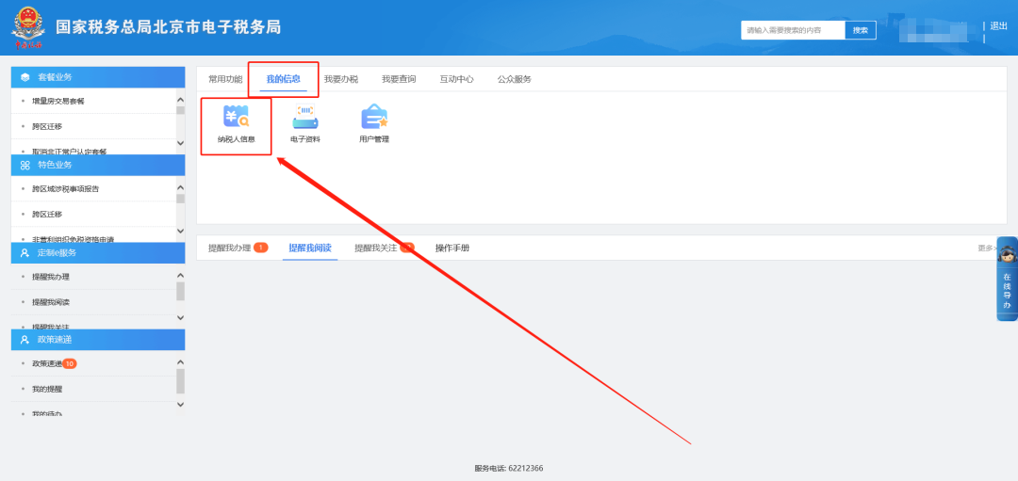Open 增量房交易套餐 in 套餐业务

57,101
